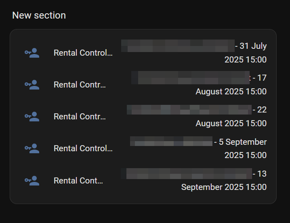The image size is (290, 223).
Task: Click the blurred text before '- 13'
Action: click(x=186, y=174)
